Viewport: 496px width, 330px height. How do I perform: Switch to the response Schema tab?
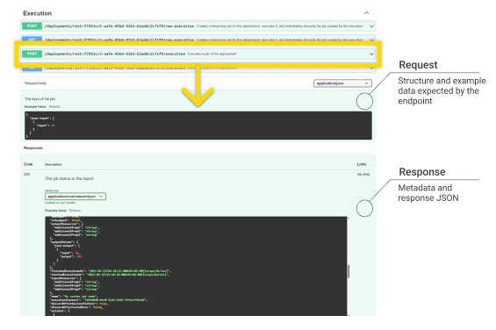(x=75, y=211)
